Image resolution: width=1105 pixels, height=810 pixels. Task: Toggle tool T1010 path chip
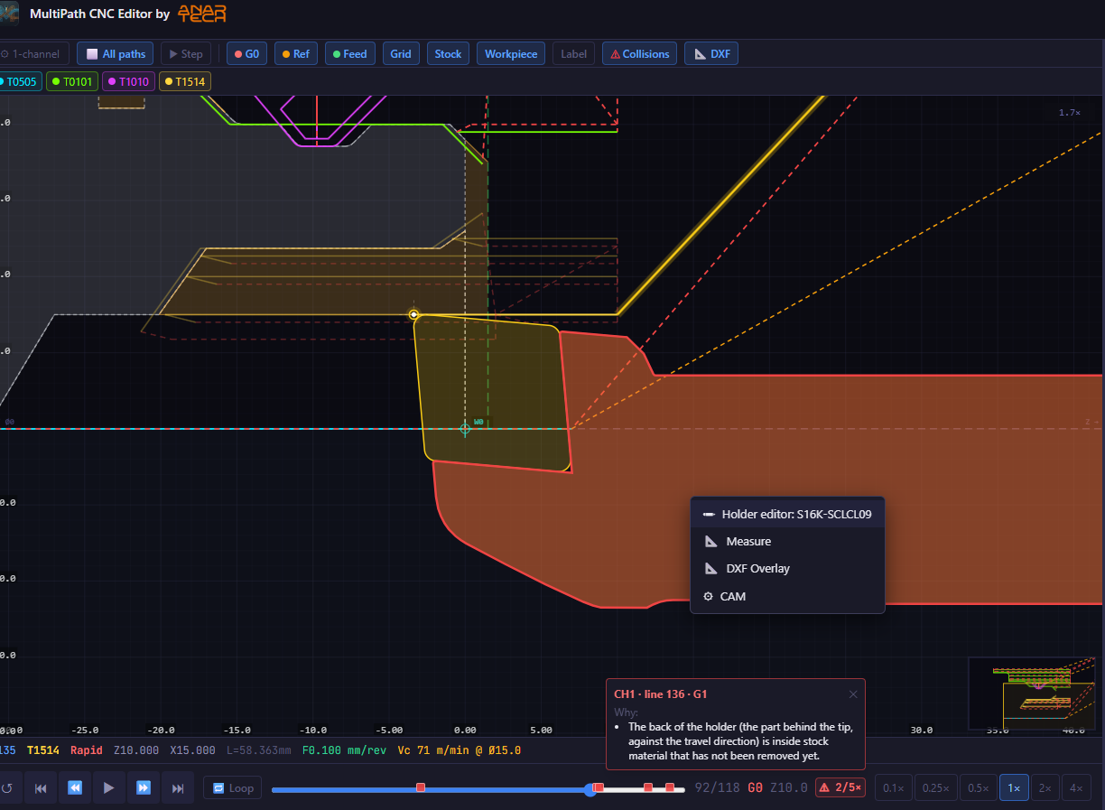[x=128, y=81]
